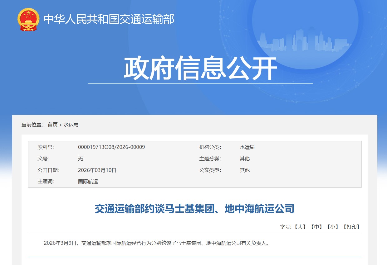
Task: Click the article body paragraph starting 2026年3月9日
Action: [x=156, y=243]
